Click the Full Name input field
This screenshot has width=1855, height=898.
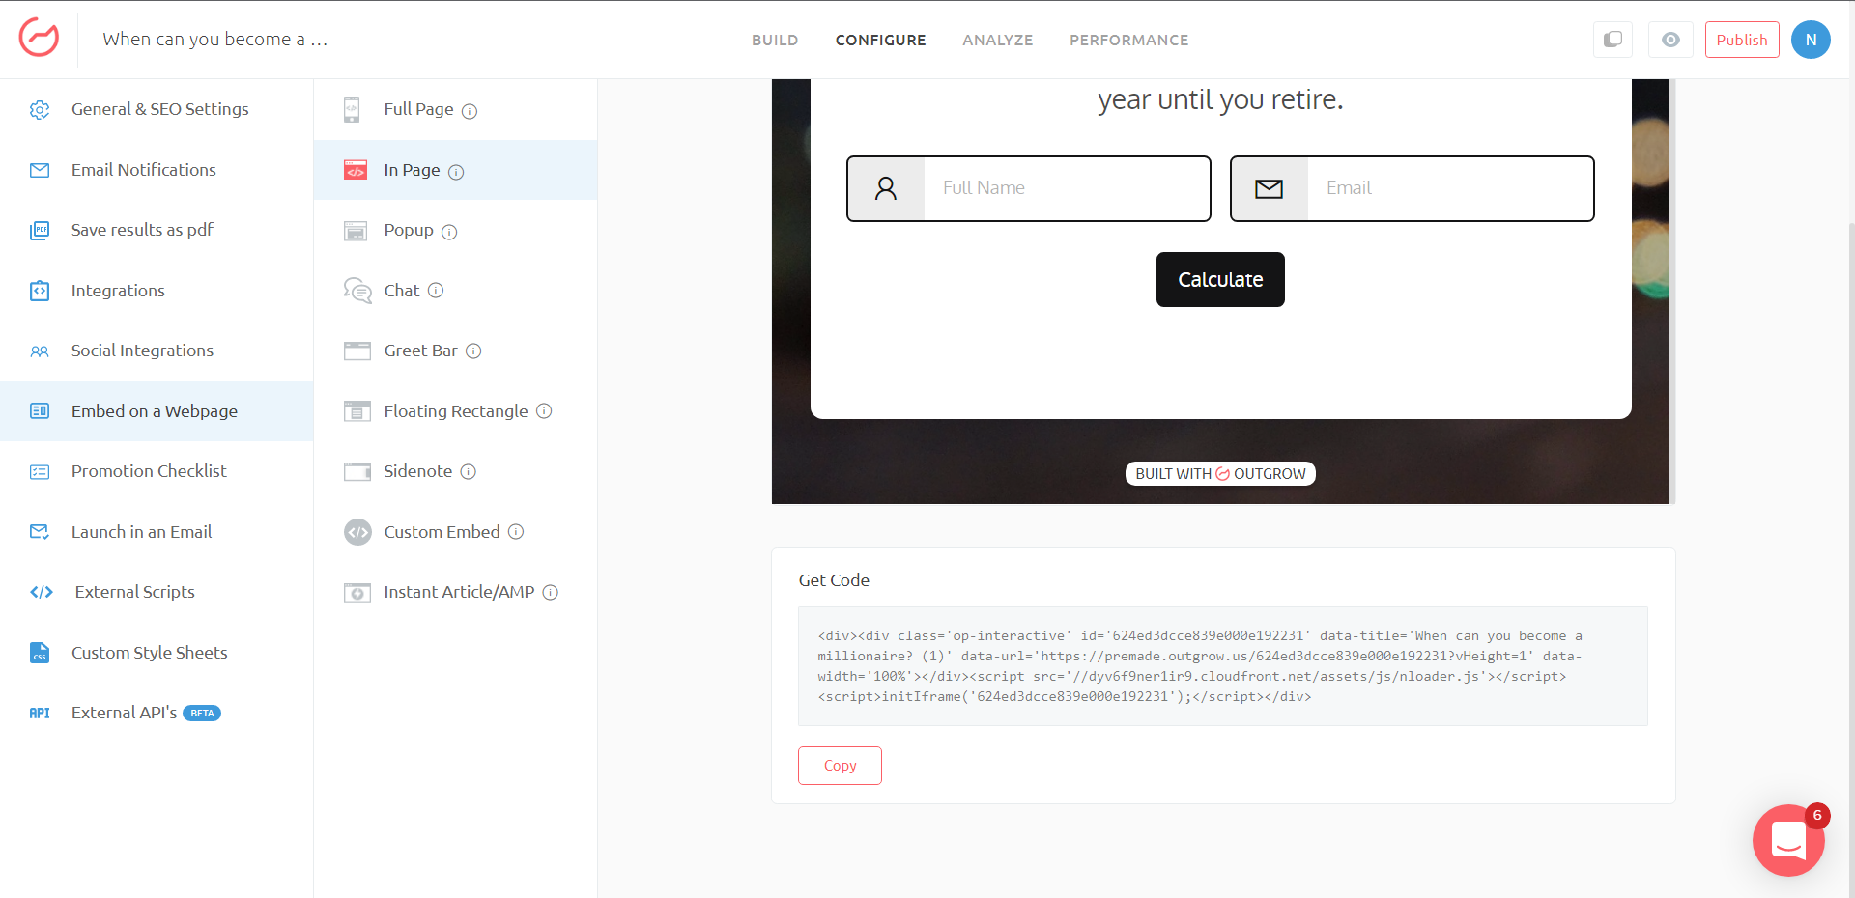coord(1029,188)
